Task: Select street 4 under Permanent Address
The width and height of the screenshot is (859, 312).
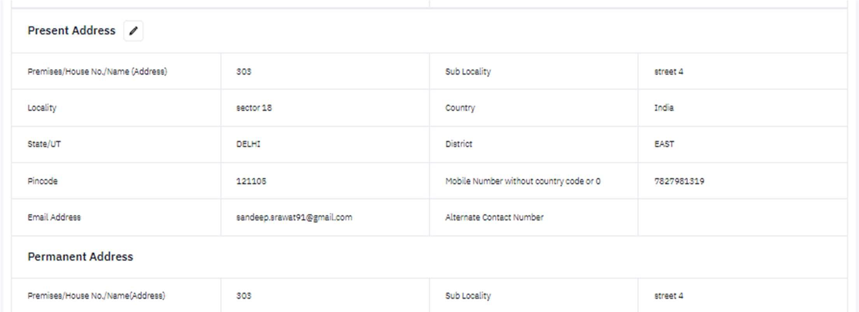Action: (x=669, y=296)
